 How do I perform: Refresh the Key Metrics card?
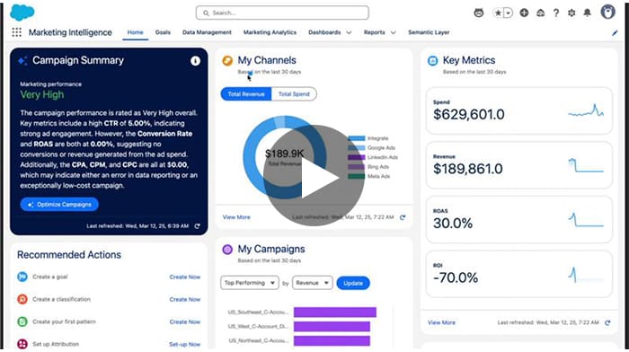coord(607,322)
